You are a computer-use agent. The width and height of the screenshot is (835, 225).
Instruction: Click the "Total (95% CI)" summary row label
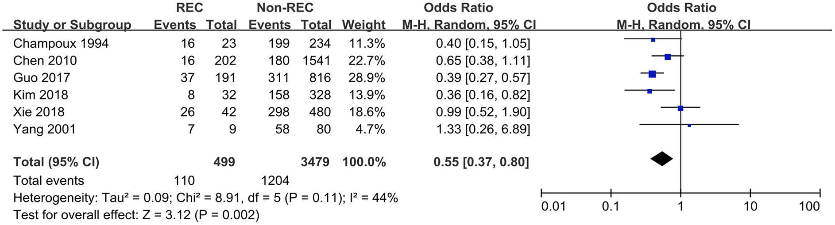point(56,162)
